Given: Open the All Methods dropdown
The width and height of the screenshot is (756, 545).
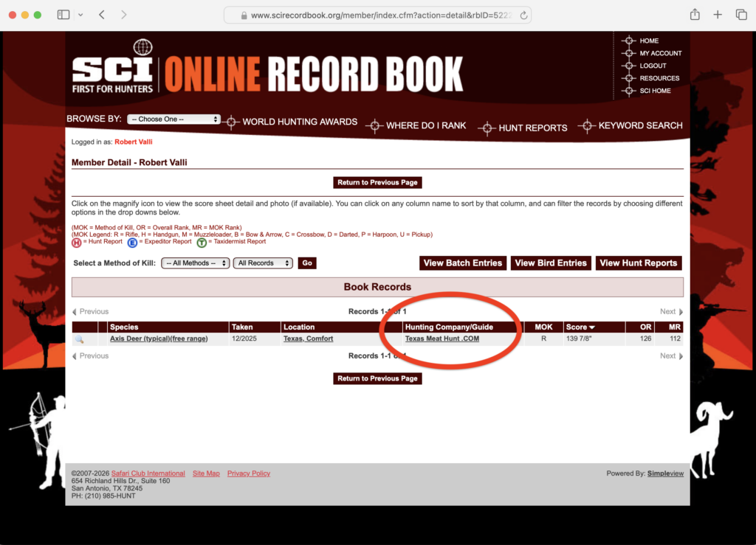Looking at the screenshot, I should coord(195,263).
